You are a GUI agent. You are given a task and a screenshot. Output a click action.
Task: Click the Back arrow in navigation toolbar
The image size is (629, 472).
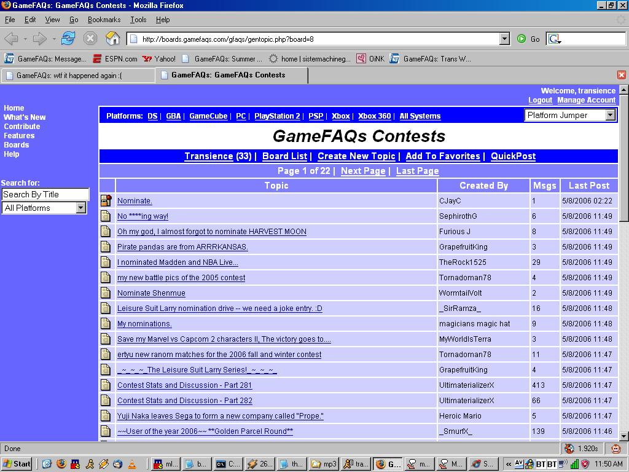pos(11,39)
